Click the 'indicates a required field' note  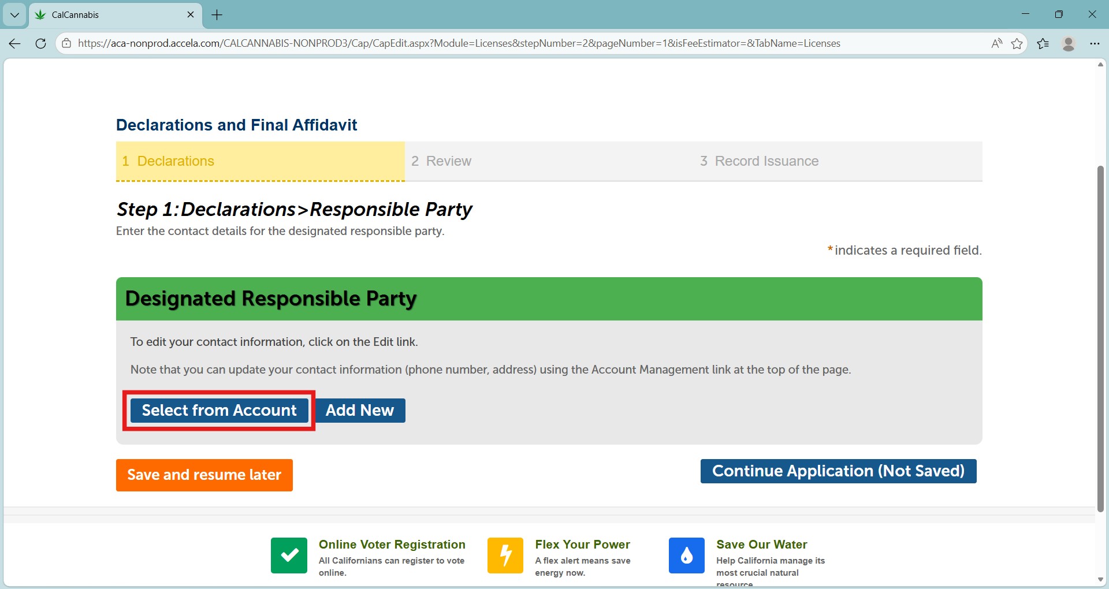click(x=905, y=250)
